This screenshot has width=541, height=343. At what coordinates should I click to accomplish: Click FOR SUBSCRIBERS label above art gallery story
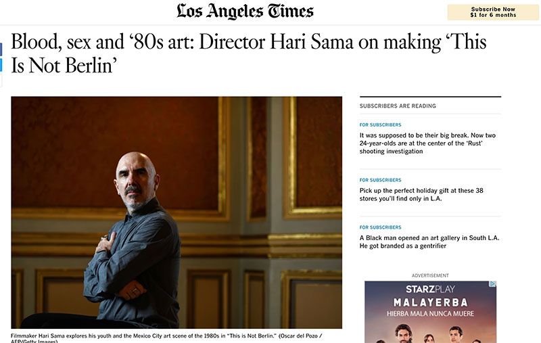click(380, 227)
